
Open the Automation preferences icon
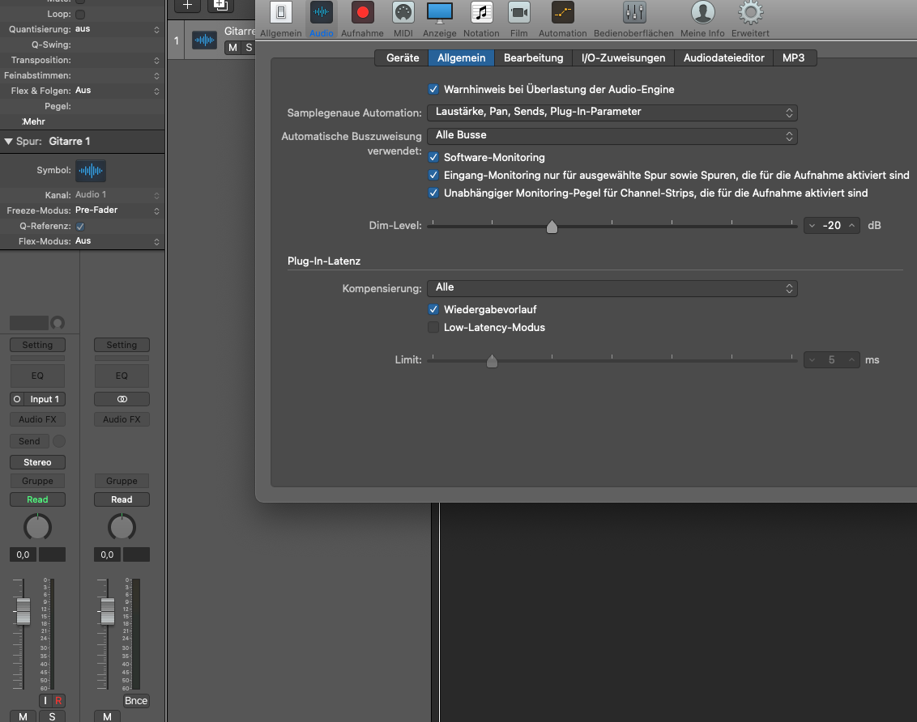pos(562,14)
